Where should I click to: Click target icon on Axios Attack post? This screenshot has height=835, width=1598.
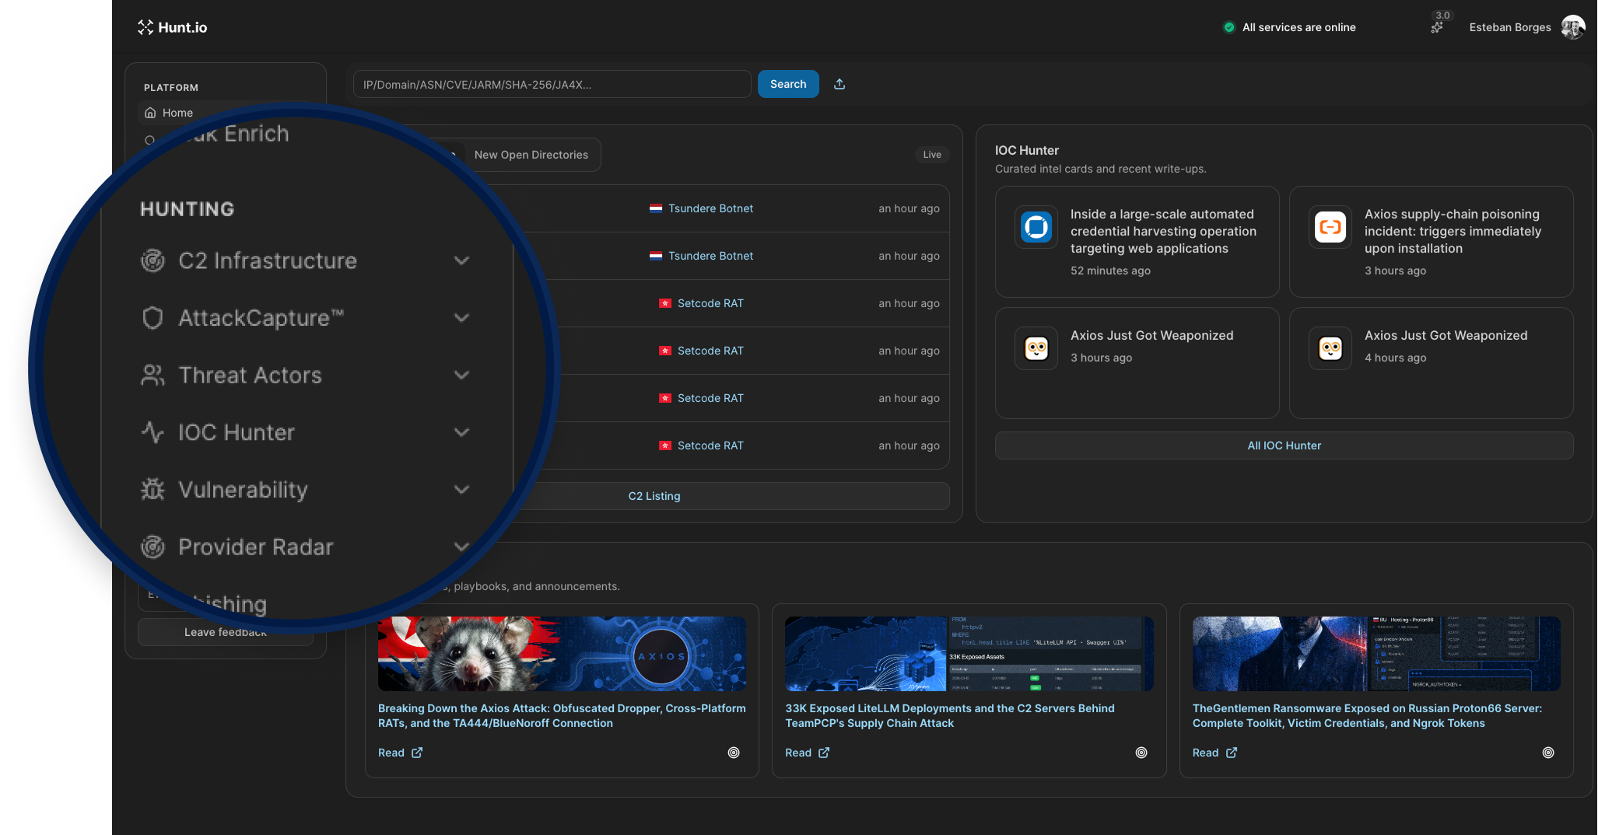tap(734, 753)
